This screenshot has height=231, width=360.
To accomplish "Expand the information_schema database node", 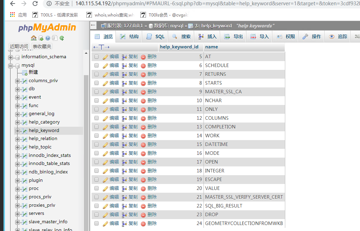I will (10, 57).
